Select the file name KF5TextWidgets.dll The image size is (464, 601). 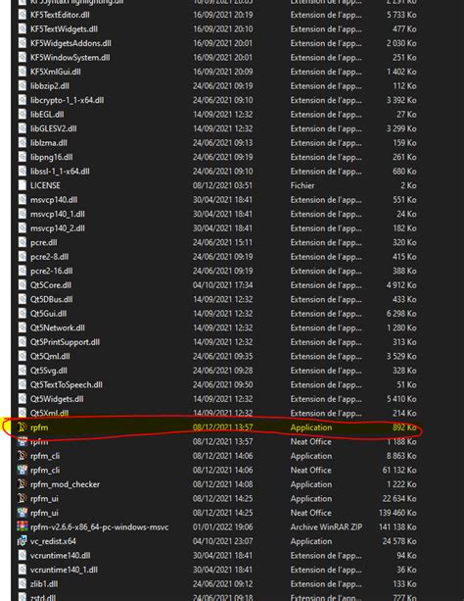coord(64,29)
